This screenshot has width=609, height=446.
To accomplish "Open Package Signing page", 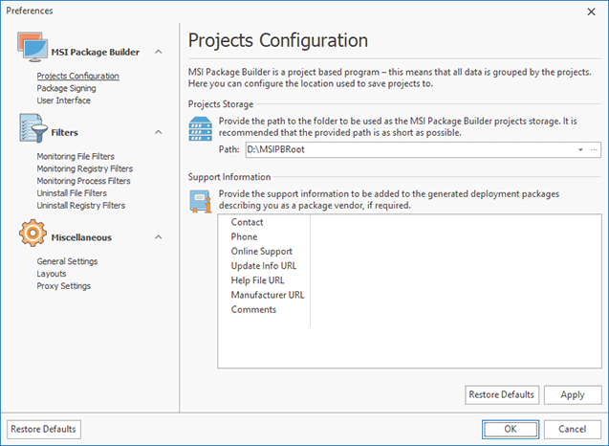I will pyautogui.click(x=66, y=88).
